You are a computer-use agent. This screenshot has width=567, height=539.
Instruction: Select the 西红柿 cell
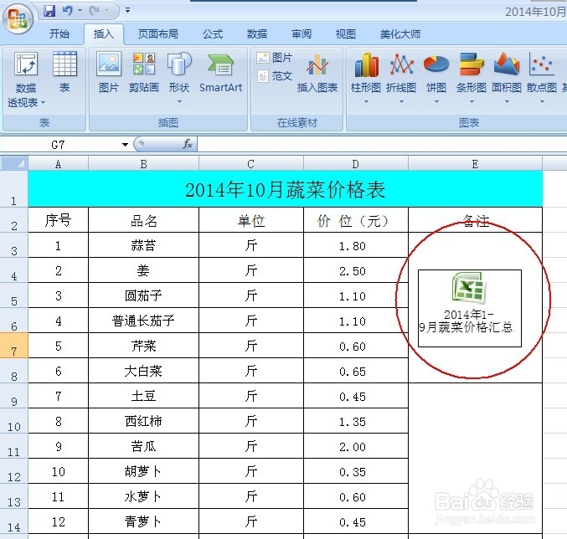(143, 421)
